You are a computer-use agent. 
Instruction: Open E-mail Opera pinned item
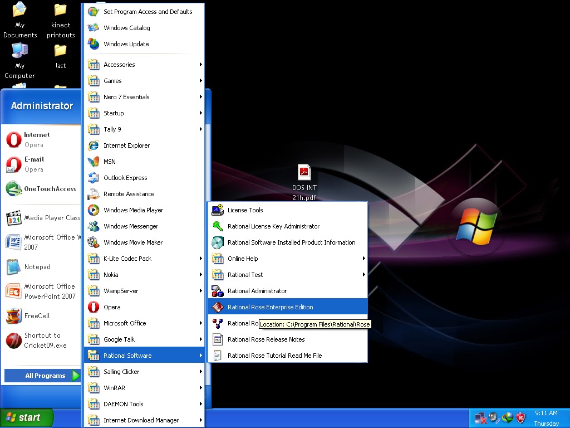tap(41, 164)
